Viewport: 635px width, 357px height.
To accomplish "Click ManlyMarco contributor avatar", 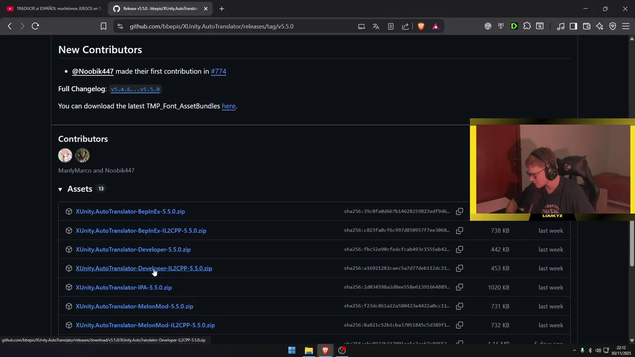I will pos(65,155).
